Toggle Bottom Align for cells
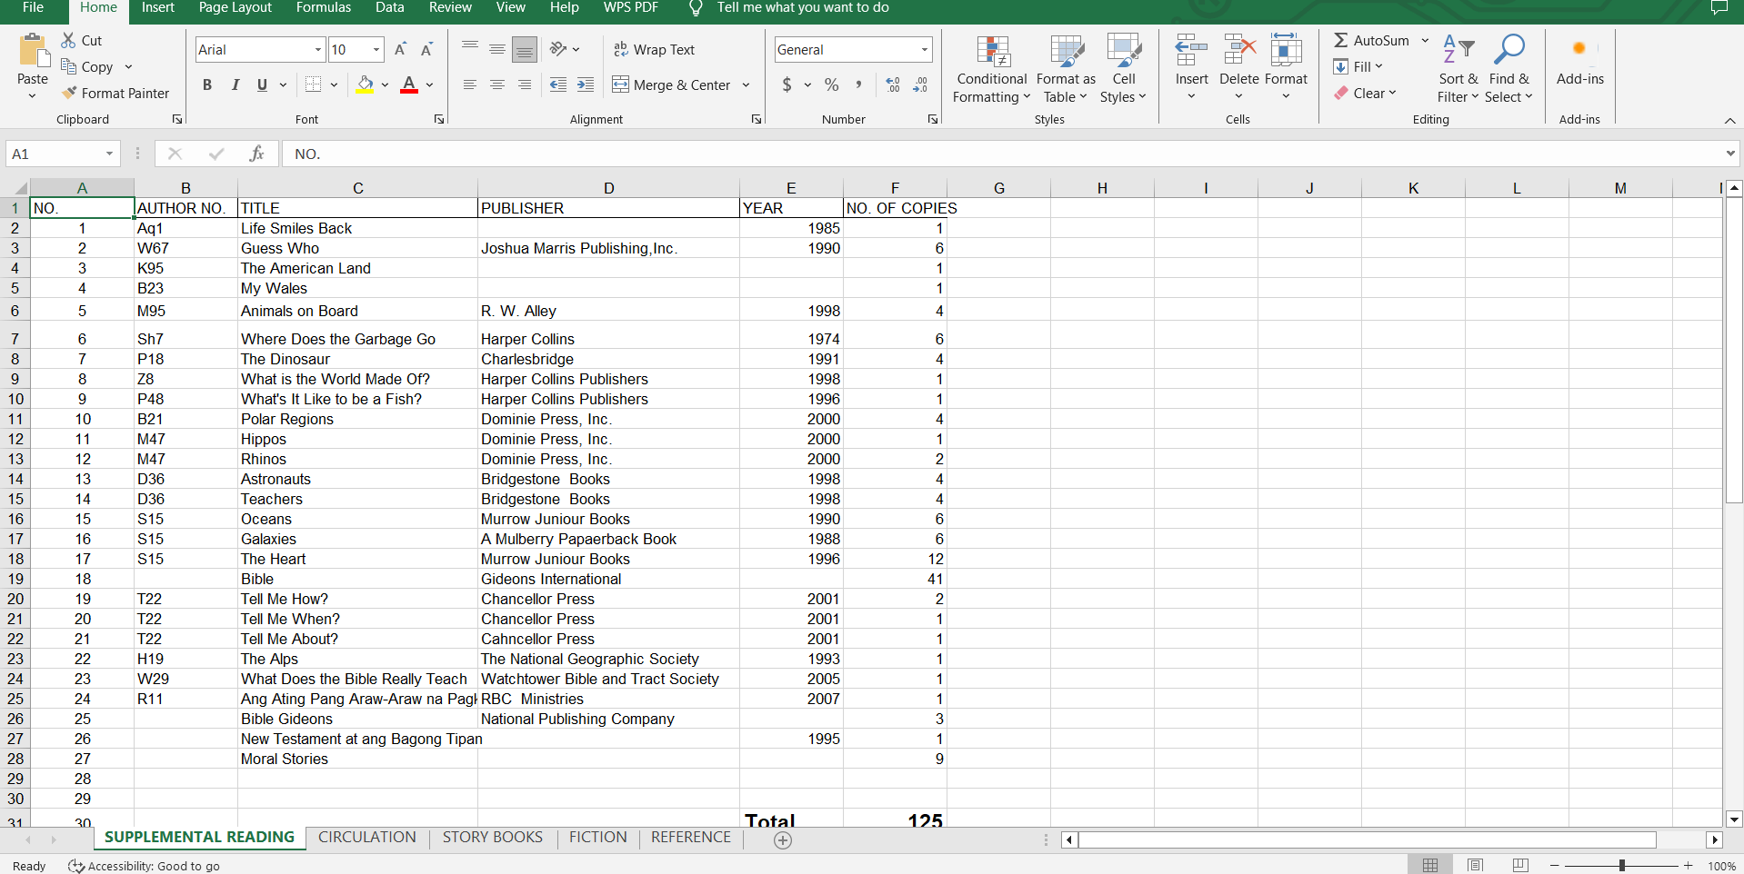 525,49
